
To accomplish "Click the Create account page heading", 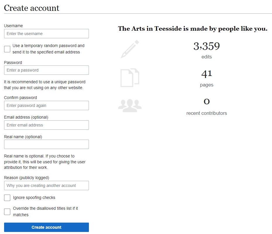I will coord(32,8).
